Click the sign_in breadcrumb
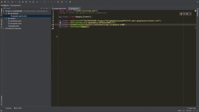The height and width of the screenshot is (112, 199). pos(5,6)
